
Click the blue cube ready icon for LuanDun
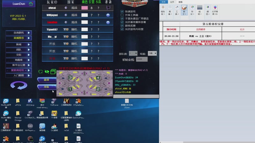click(x=108, y=22)
